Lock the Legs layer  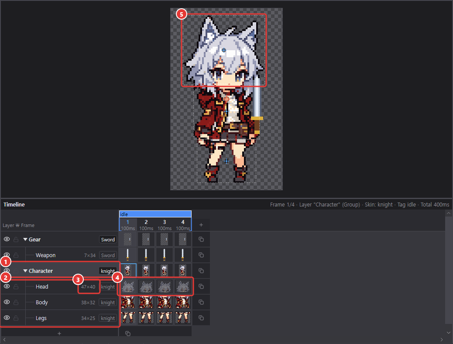pyautogui.click(x=16, y=318)
